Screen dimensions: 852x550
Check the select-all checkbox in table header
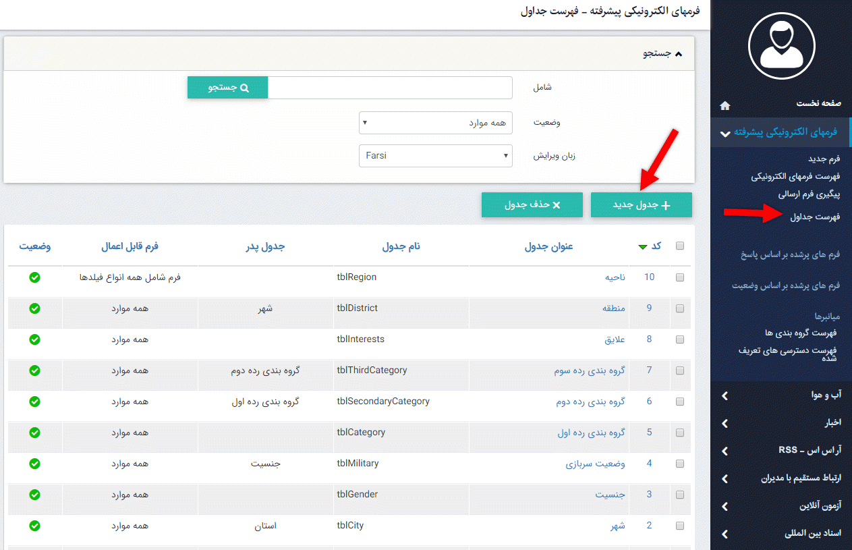pos(680,246)
